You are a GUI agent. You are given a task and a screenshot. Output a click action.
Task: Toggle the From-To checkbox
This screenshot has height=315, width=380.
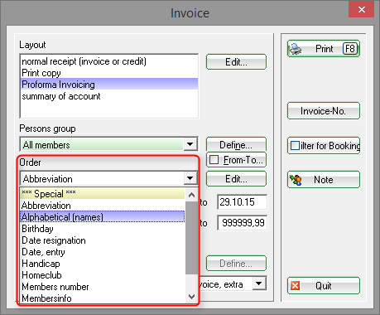pyautogui.click(x=214, y=160)
